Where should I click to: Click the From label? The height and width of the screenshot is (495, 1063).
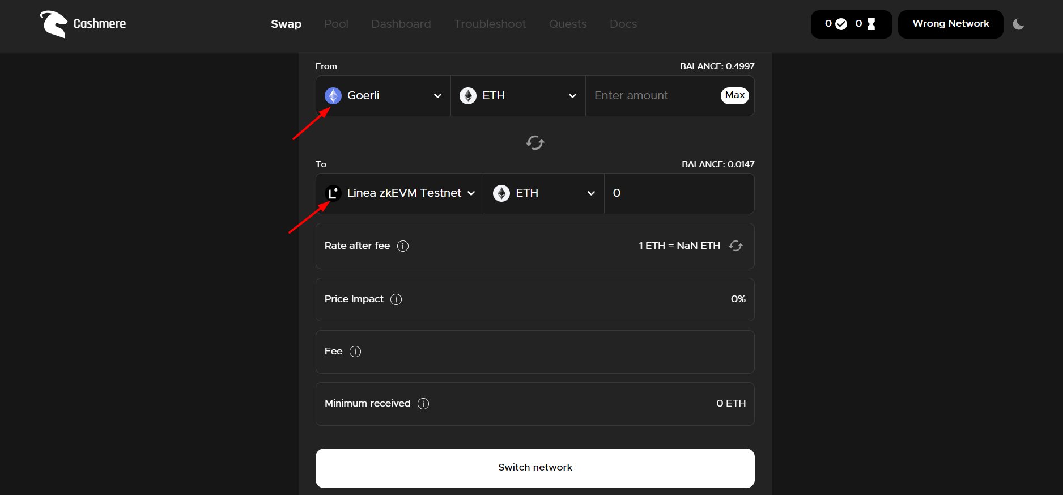click(x=326, y=66)
